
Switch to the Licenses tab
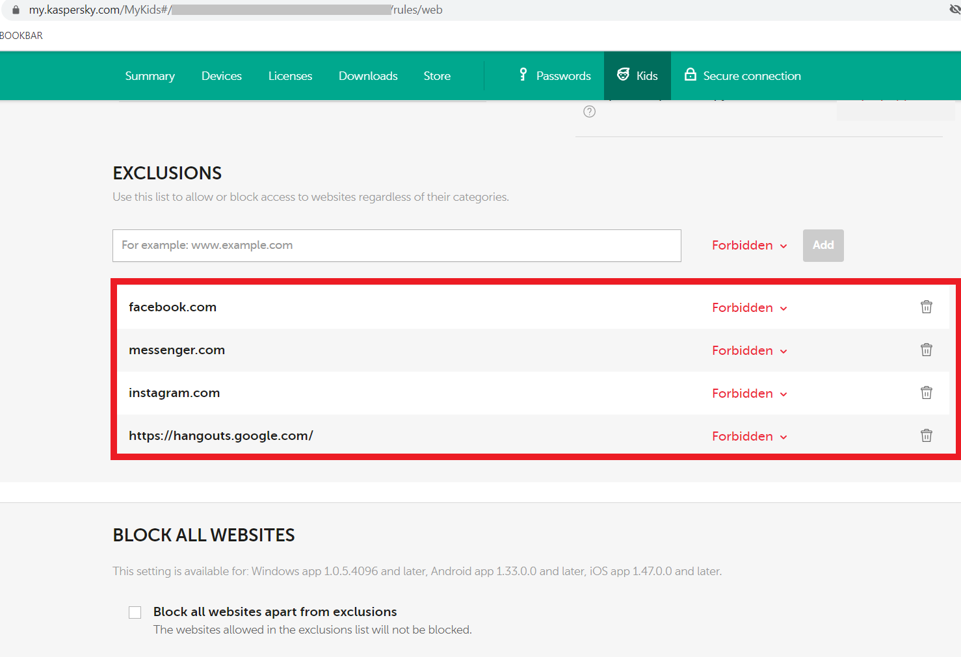click(x=290, y=76)
